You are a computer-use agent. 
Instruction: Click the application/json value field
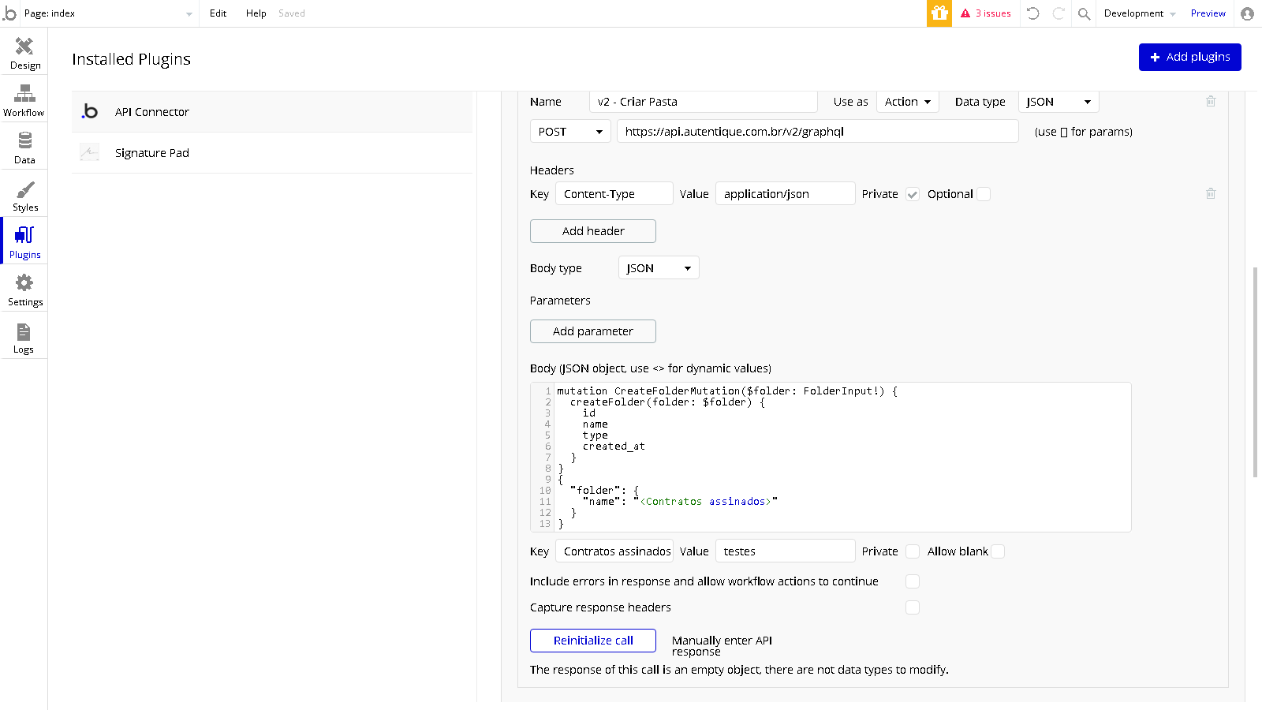[786, 194]
